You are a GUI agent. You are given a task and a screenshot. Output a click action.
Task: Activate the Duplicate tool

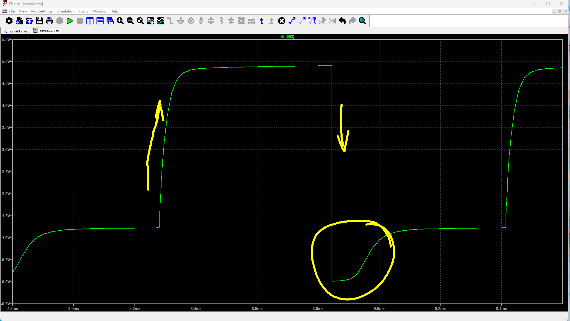point(292,21)
